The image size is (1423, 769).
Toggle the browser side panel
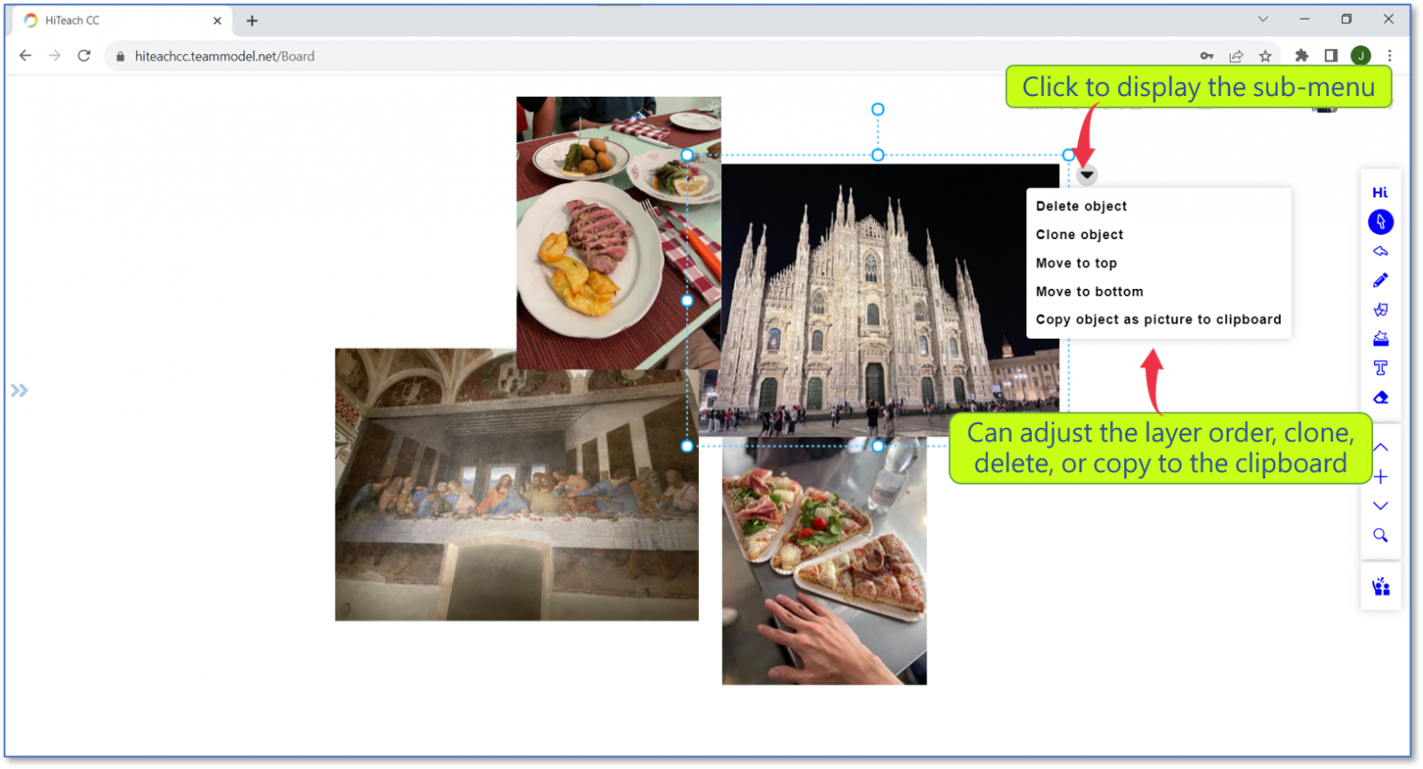[x=1331, y=56]
